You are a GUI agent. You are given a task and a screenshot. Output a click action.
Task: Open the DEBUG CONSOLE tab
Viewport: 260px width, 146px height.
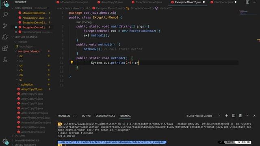coord(105,116)
